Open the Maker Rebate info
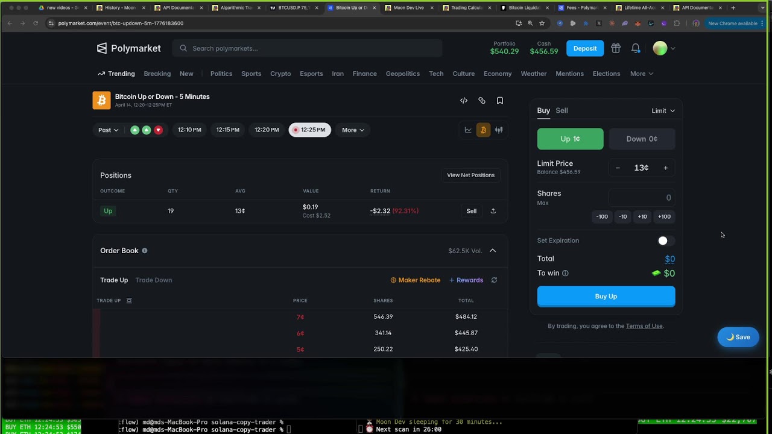 point(416,280)
